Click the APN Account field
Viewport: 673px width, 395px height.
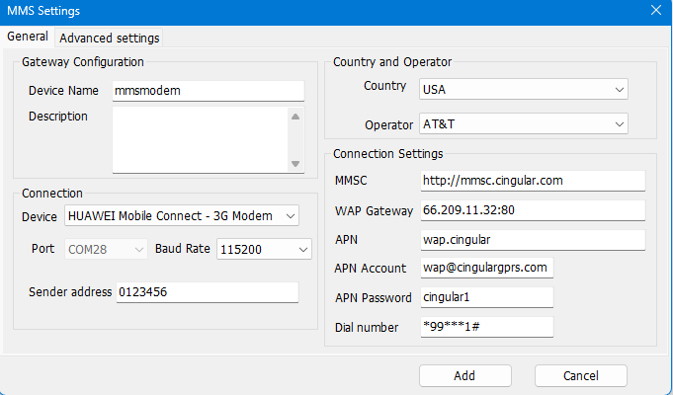coord(485,268)
